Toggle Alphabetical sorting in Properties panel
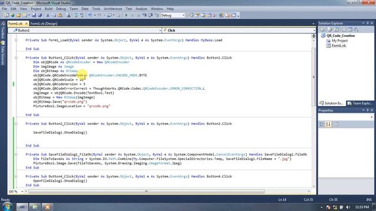 328,124
